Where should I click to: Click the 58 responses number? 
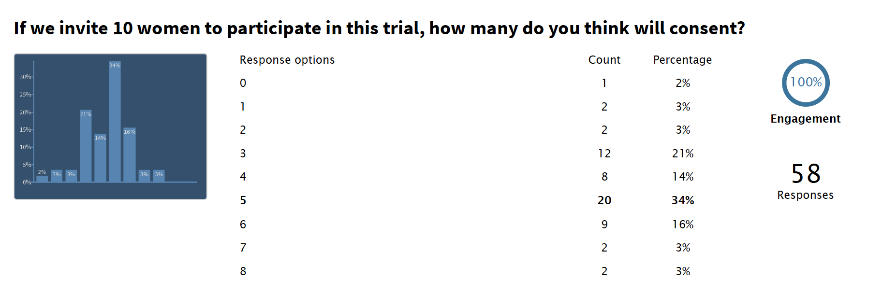[806, 174]
